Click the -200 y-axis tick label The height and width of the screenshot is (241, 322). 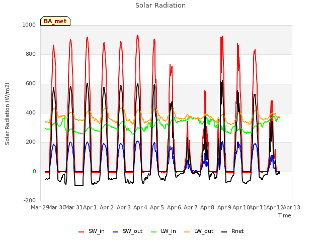pyautogui.click(x=30, y=200)
